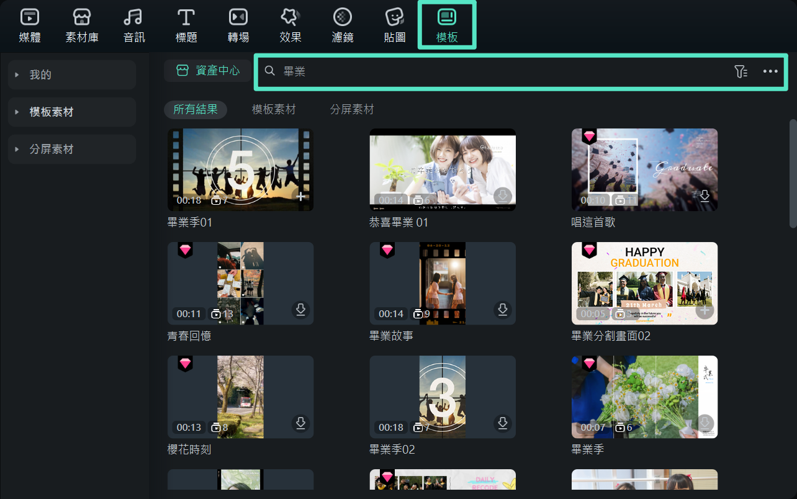Click the 畢業季01 title text

click(190, 222)
